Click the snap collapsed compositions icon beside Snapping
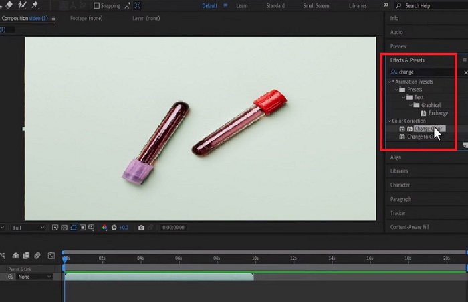This screenshot has height=302, width=468. pos(128,5)
